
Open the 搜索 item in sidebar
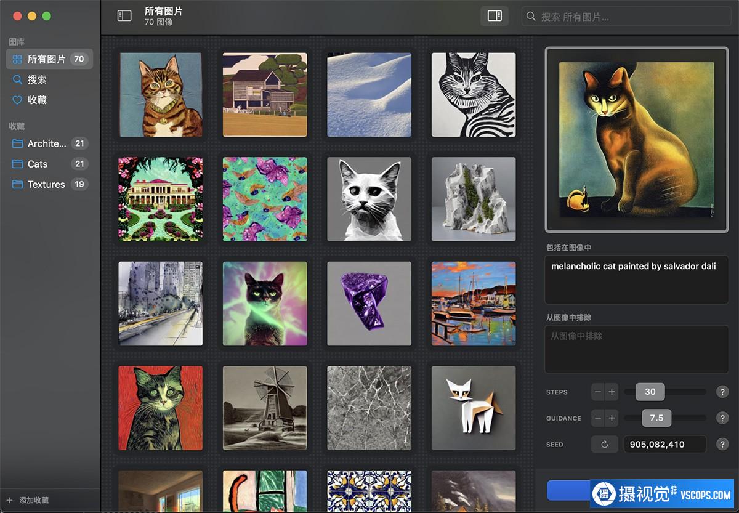pos(37,79)
